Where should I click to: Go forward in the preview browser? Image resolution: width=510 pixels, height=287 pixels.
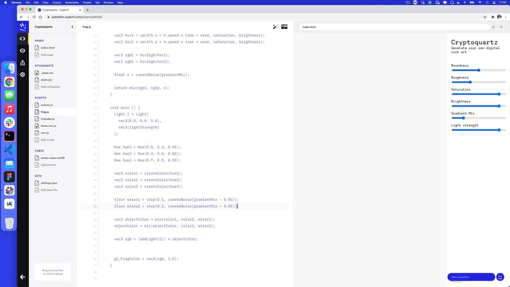click(501, 27)
